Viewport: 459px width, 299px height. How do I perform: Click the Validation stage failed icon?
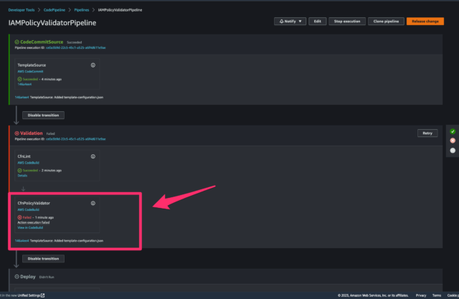pos(17,133)
